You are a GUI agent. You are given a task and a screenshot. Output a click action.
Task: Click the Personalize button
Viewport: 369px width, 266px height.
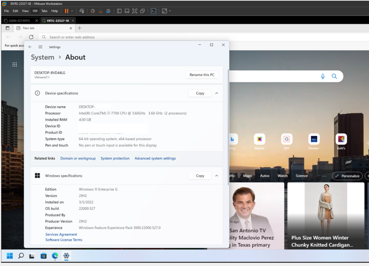click(347, 176)
